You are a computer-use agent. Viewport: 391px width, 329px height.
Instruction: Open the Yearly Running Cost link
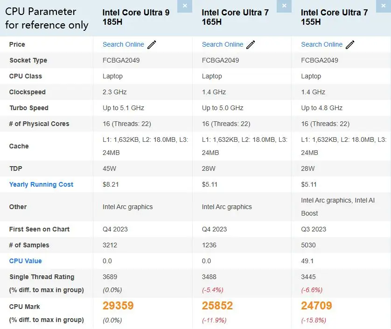41,185
